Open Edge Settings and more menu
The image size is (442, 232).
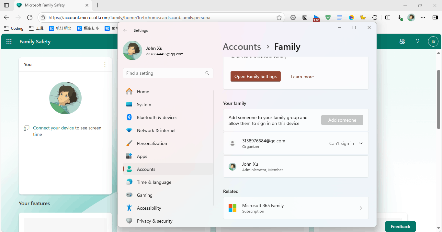click(423, 17)
